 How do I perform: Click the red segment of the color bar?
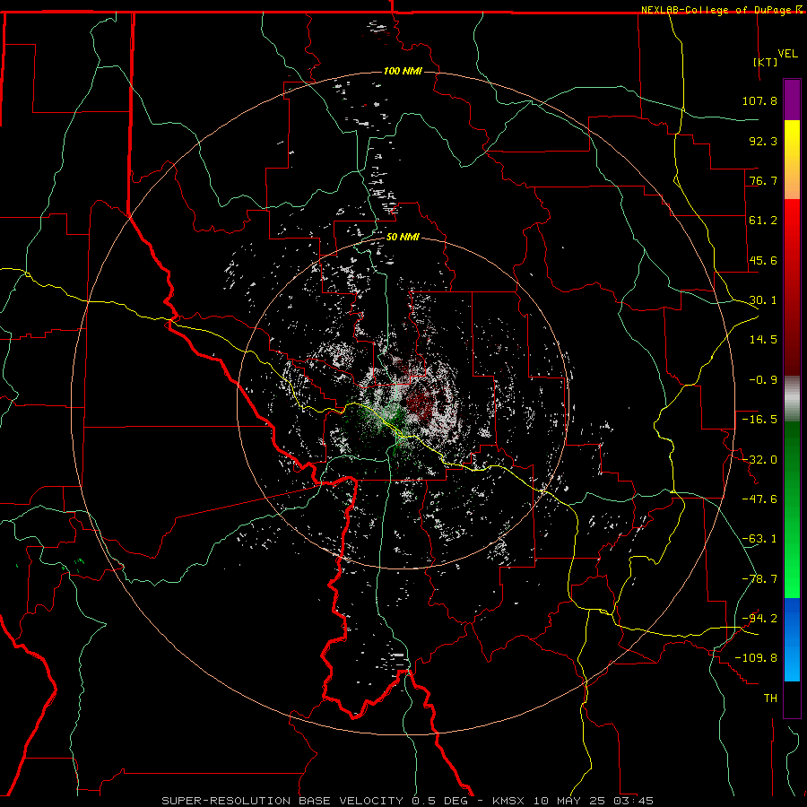[x=792, y=287]
